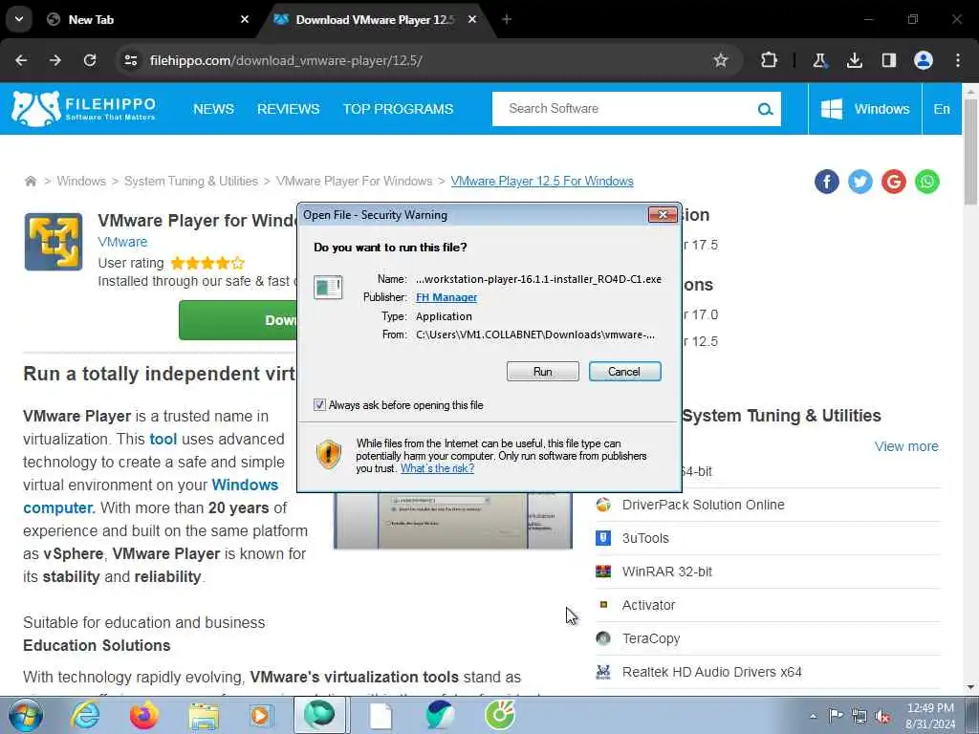Open File Explorer from taskbar
Image resolution: width=979 pixels, height=734 pixels.
[204, 717]
